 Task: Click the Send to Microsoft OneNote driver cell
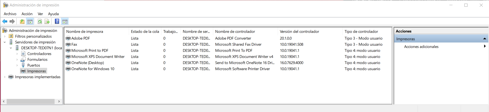coord(245,63)
